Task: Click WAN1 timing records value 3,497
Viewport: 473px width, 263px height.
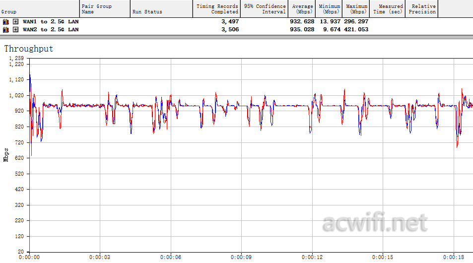Action: 230,22
